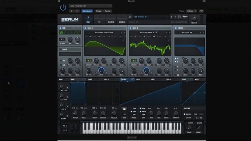Click the portamento Curve shape icon
This screenshot has height=141, width=251.
pyautogui.click(x=198, y=128)
